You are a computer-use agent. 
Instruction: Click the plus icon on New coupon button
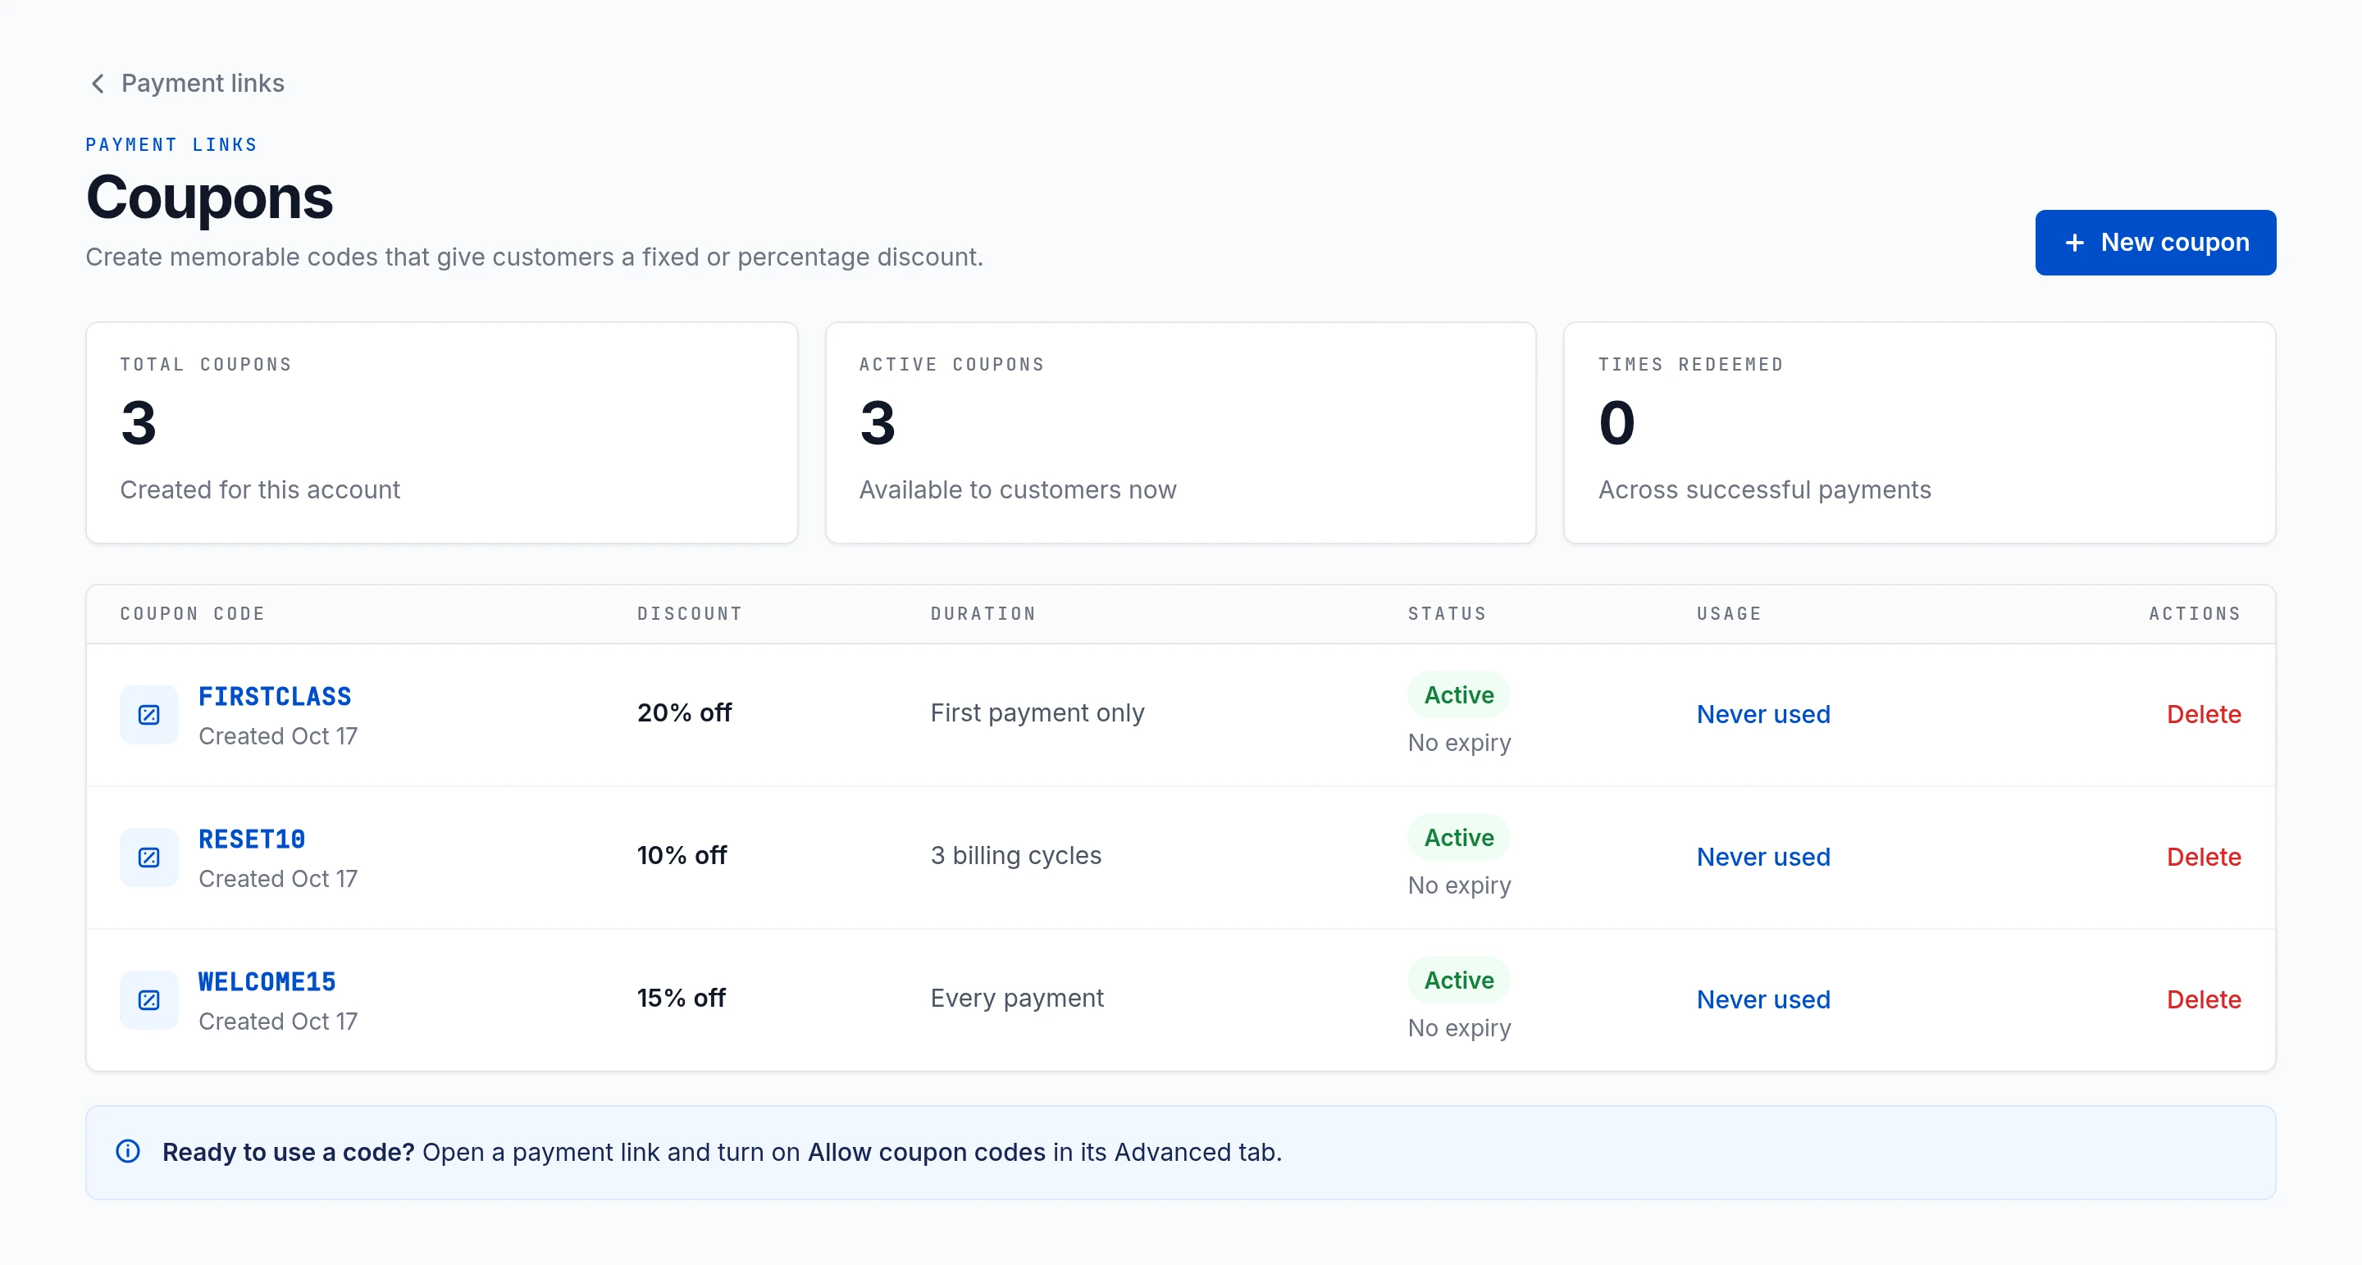(x=2074, y=242)
